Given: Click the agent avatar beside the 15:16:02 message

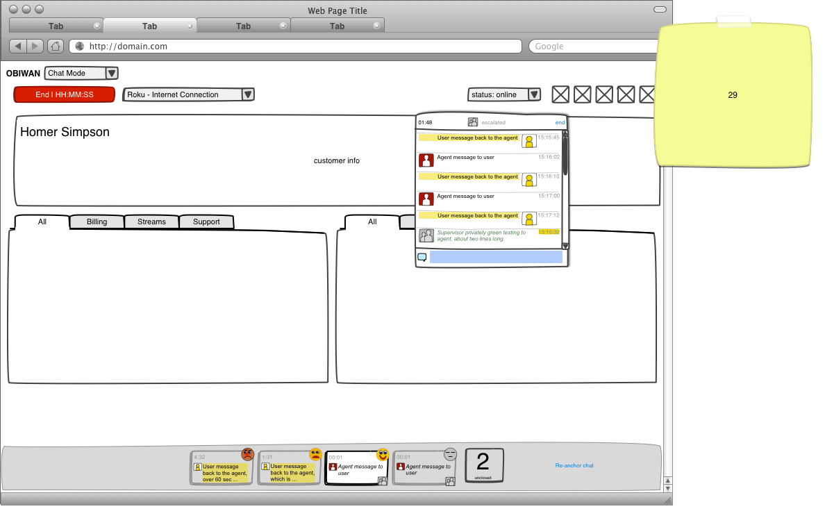Looking at the screenshot, I should (426, 160).
